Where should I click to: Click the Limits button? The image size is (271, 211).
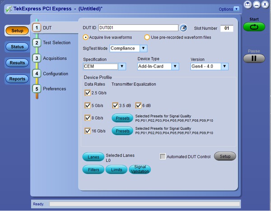coord(117,170)
